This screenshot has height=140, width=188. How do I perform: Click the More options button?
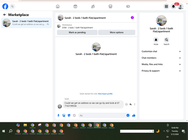coord(117,32)
